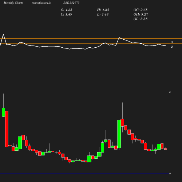Viewport: 182px width, 182px height.
Task: Click the 'BSE 532775' symbol label
Action: coord(71,3)
